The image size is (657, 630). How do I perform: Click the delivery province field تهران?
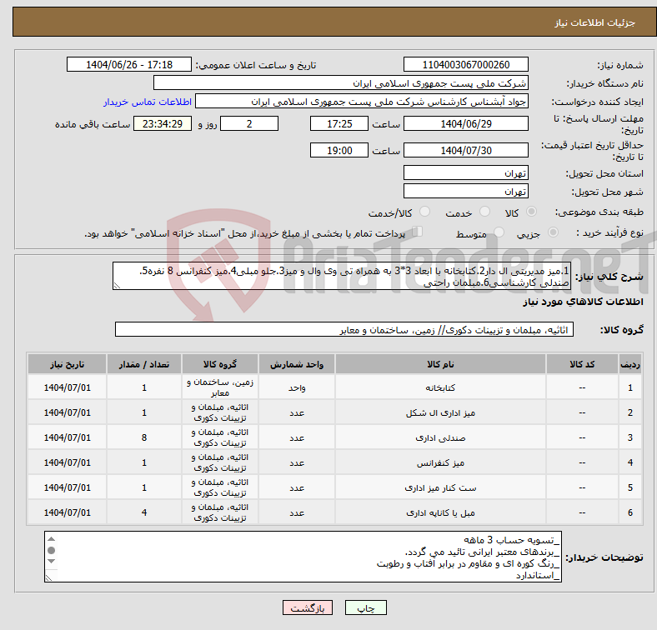coord(465,172)
